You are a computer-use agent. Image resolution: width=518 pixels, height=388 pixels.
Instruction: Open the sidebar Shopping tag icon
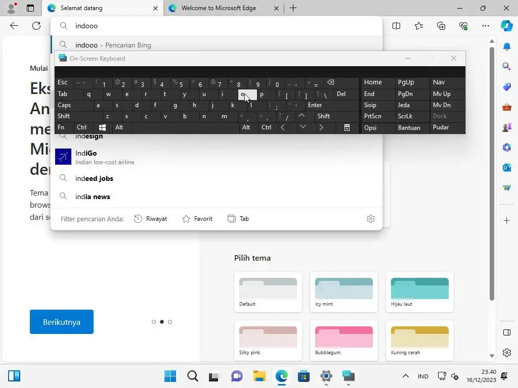click(507, 87)
